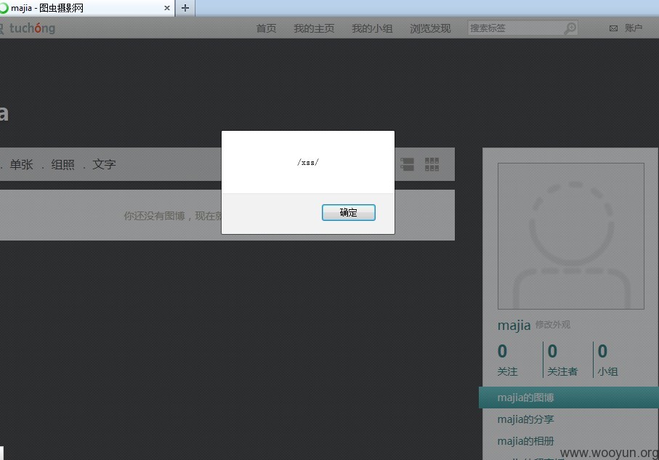Open the 修改外观 link
Viewport: 659px width, 460px height.
(x=553, y=325)
